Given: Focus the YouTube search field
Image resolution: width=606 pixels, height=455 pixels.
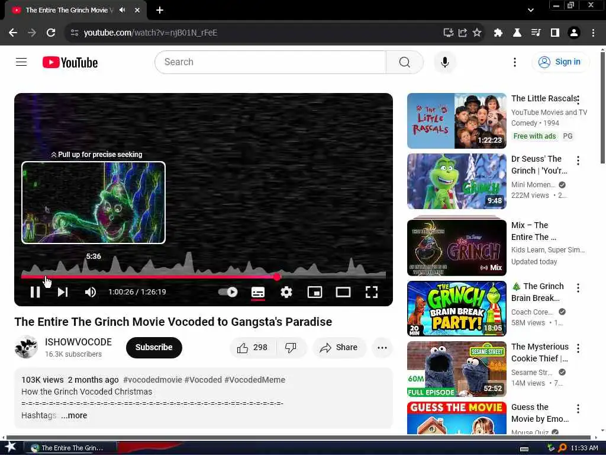Looking at the screenshot, I should 270,62.
